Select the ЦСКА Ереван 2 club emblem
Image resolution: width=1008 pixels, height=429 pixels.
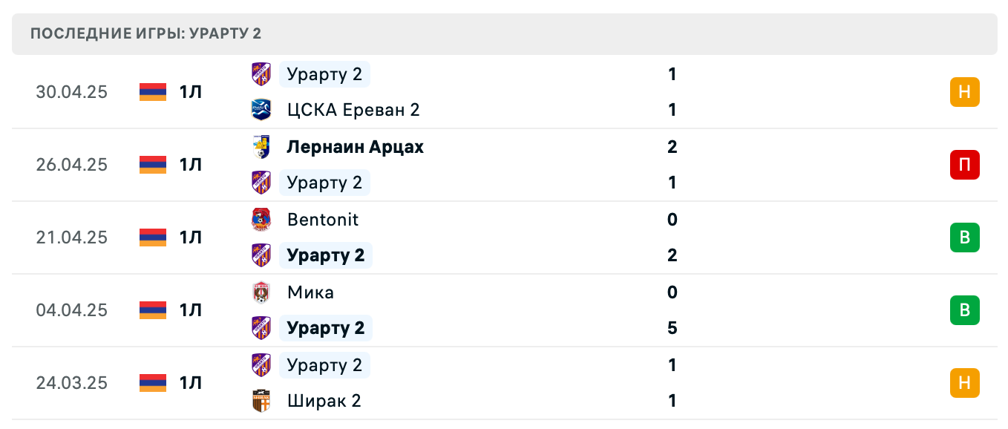(261, 110)
